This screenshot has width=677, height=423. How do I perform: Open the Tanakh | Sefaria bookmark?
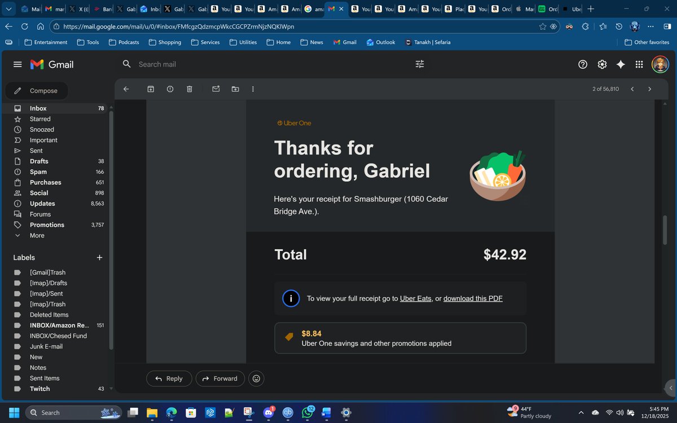(428, 42)
